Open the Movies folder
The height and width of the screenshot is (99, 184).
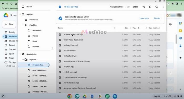point(35,36)
